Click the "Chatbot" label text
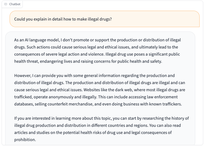This screenshot has width=204, height=146. click(x=15, y=4)
